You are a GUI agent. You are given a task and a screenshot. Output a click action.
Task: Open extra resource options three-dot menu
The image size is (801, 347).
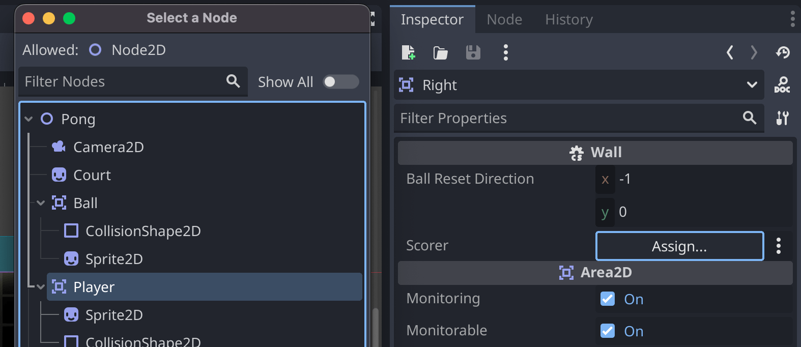point(505,52)
